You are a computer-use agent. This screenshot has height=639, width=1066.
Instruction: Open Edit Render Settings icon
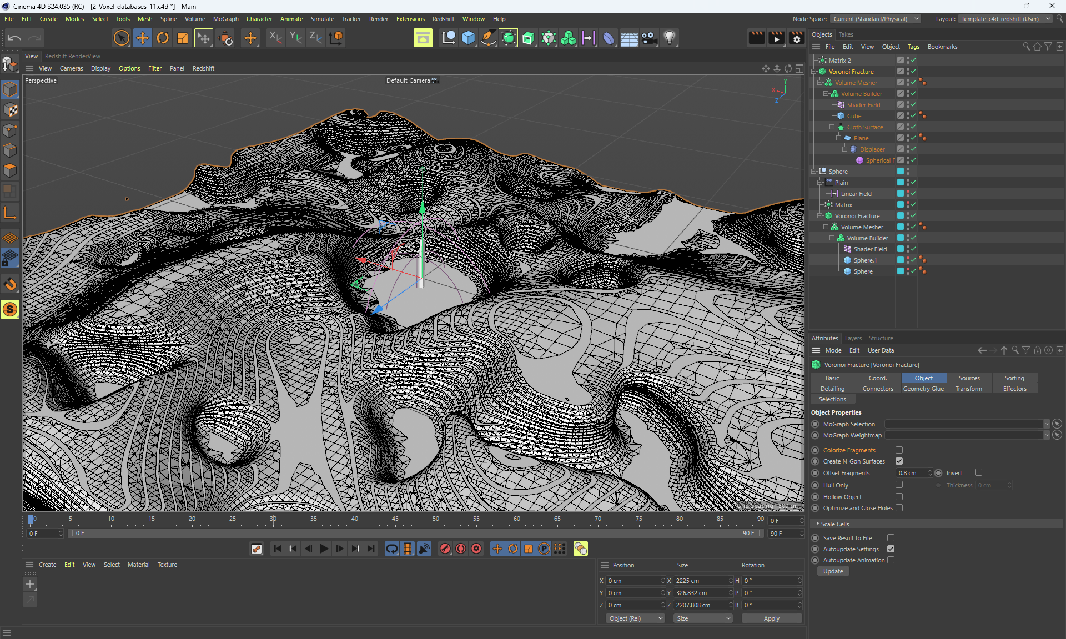(797, 38)
